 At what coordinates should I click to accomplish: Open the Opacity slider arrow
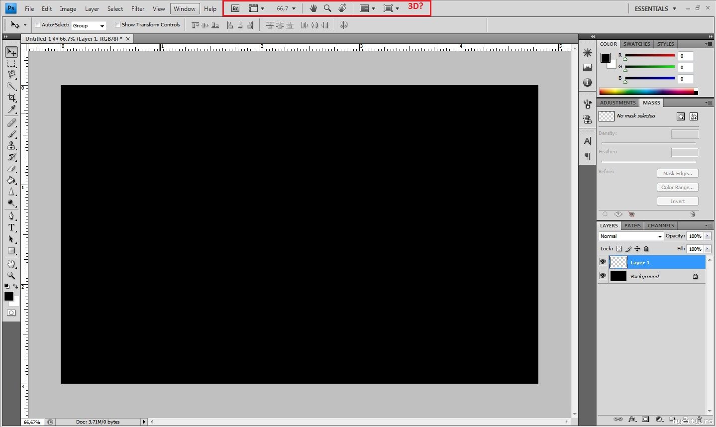[708, 236]
